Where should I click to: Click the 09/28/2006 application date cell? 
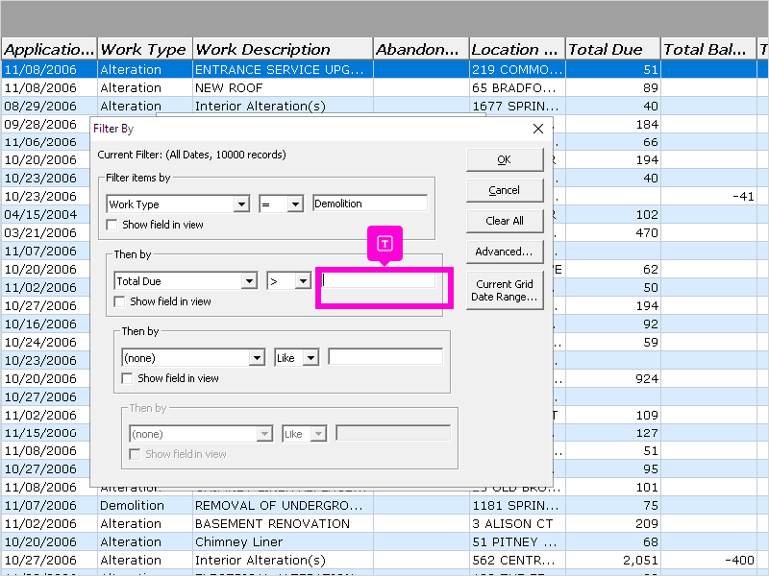[45, 124]
